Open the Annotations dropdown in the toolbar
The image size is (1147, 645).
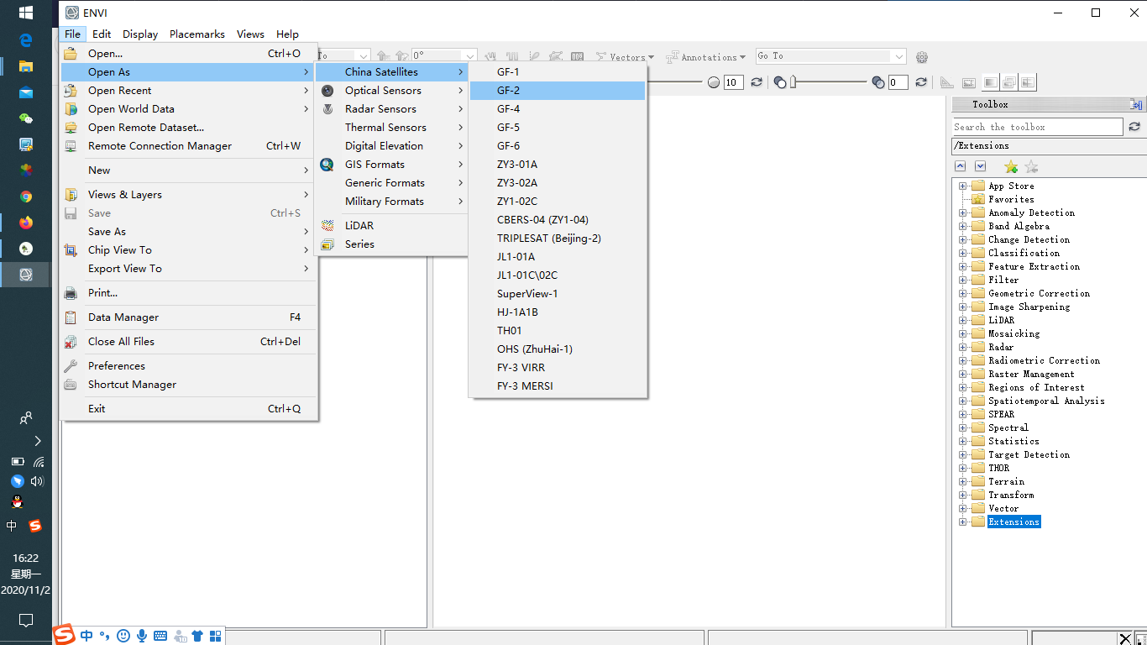click(x=705, y=57)
